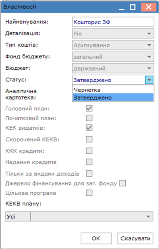Click the Найменування text field
Viewport: 159px width, 249px height.
pos(113,22)
